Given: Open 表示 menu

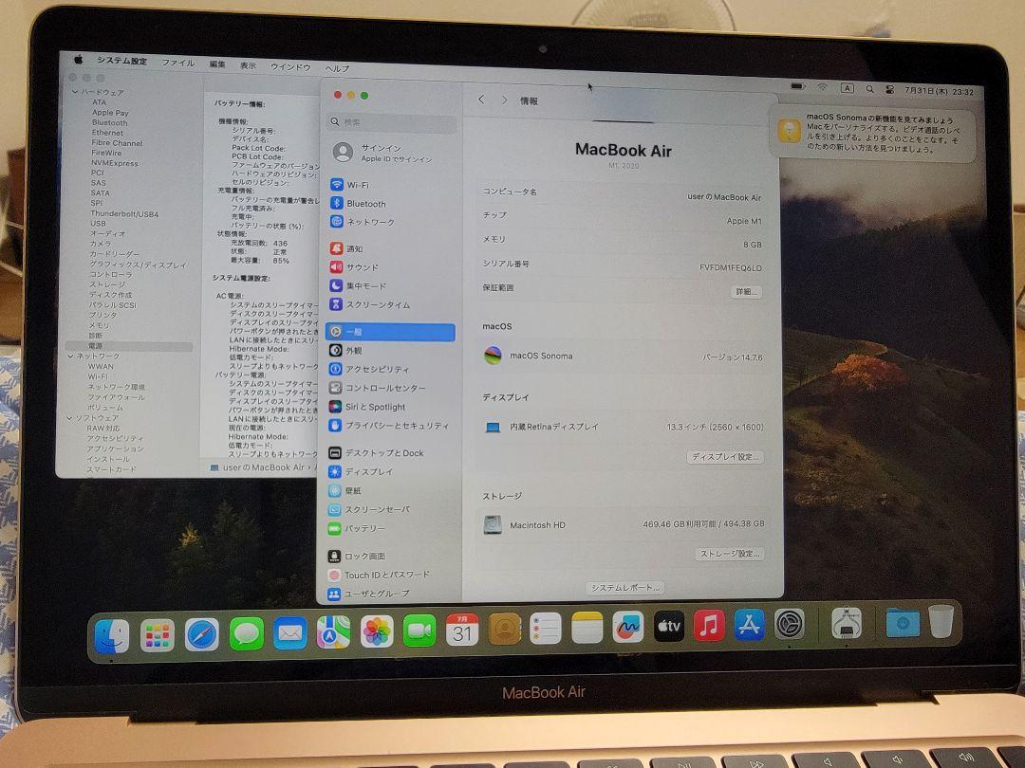Looking at the screenshot, I should pos(248,65).
